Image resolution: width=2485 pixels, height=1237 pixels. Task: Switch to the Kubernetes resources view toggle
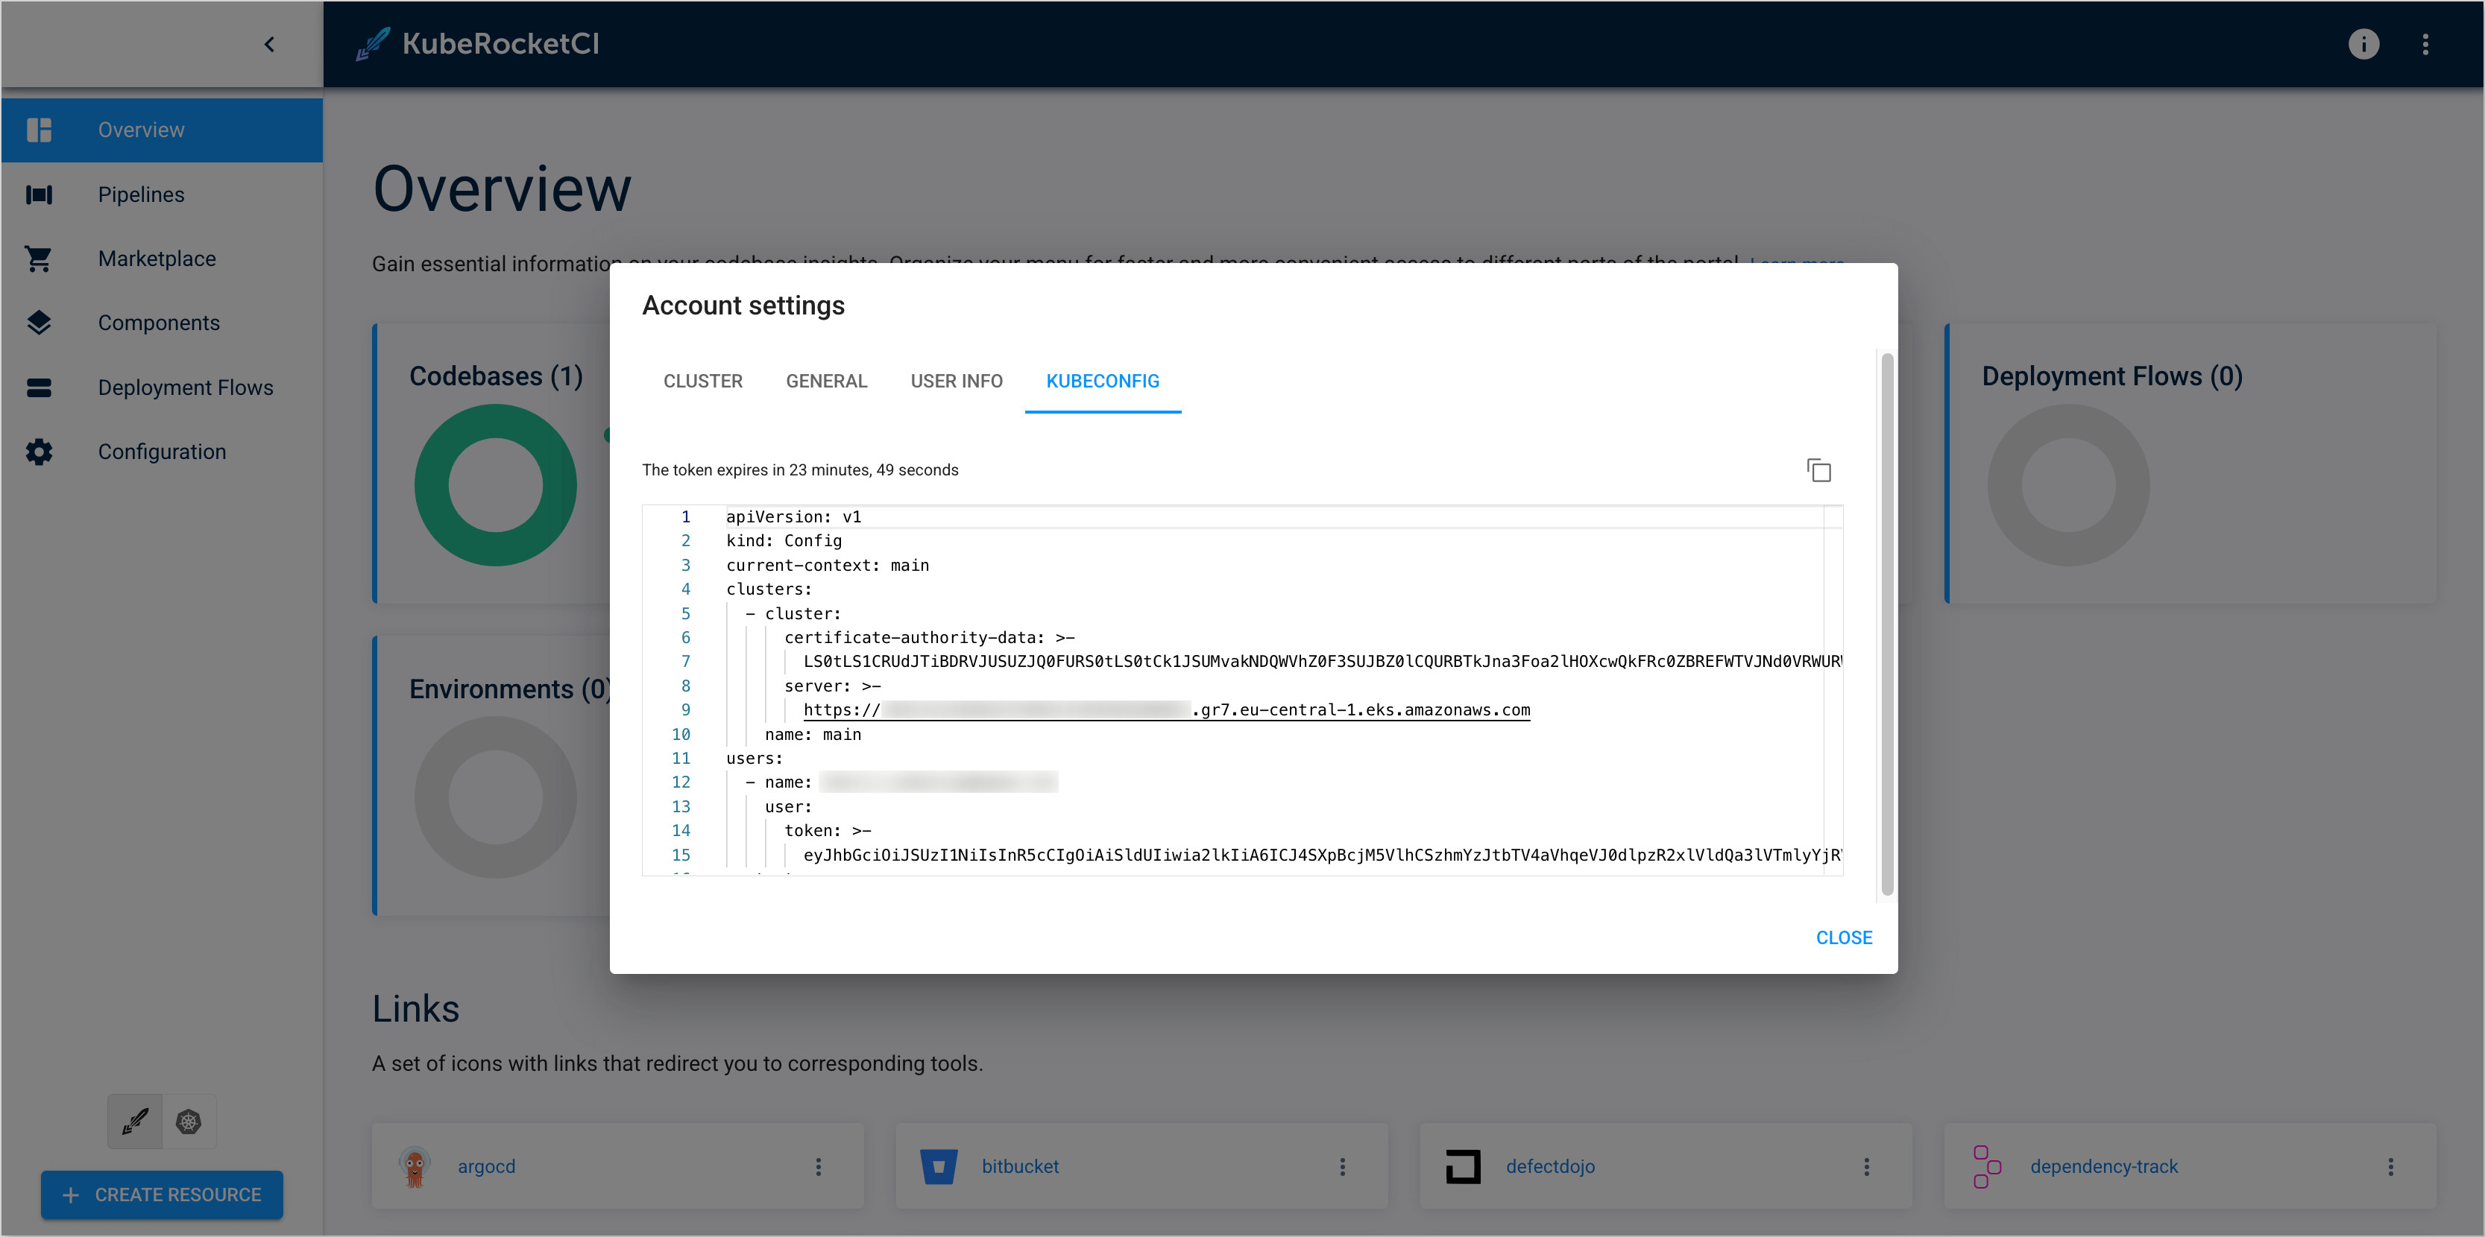coord(188,1121)
